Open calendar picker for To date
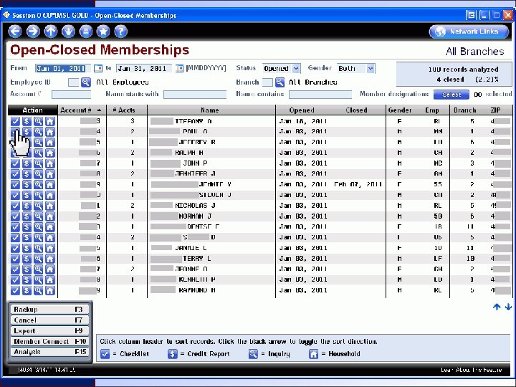 (x=179, y=69)
